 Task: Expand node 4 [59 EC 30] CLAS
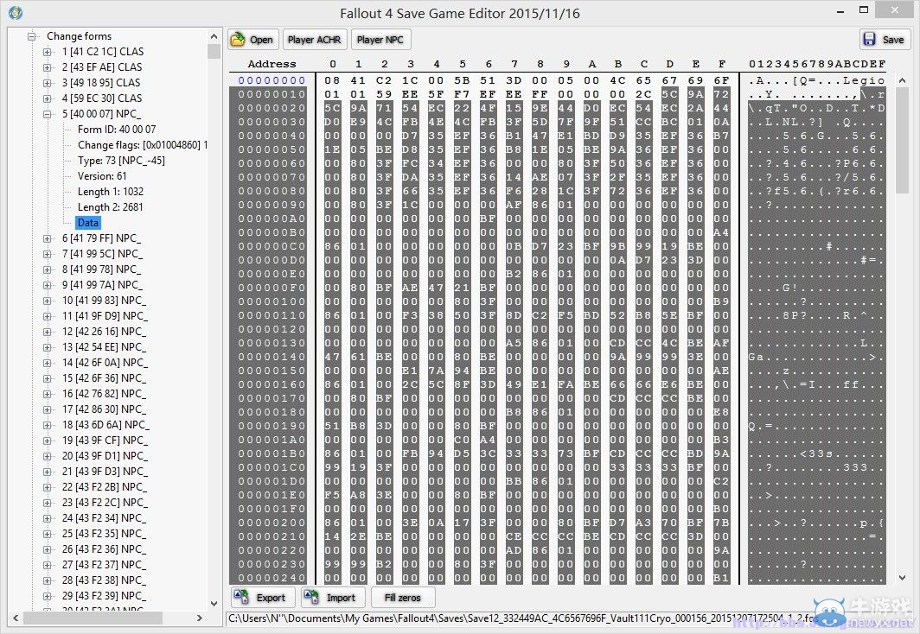tap(47, 98)
